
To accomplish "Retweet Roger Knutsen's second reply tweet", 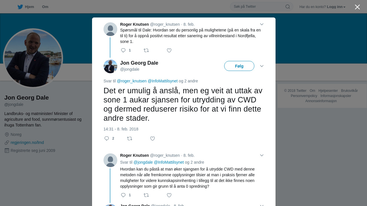I will click(x=146, y=195).
